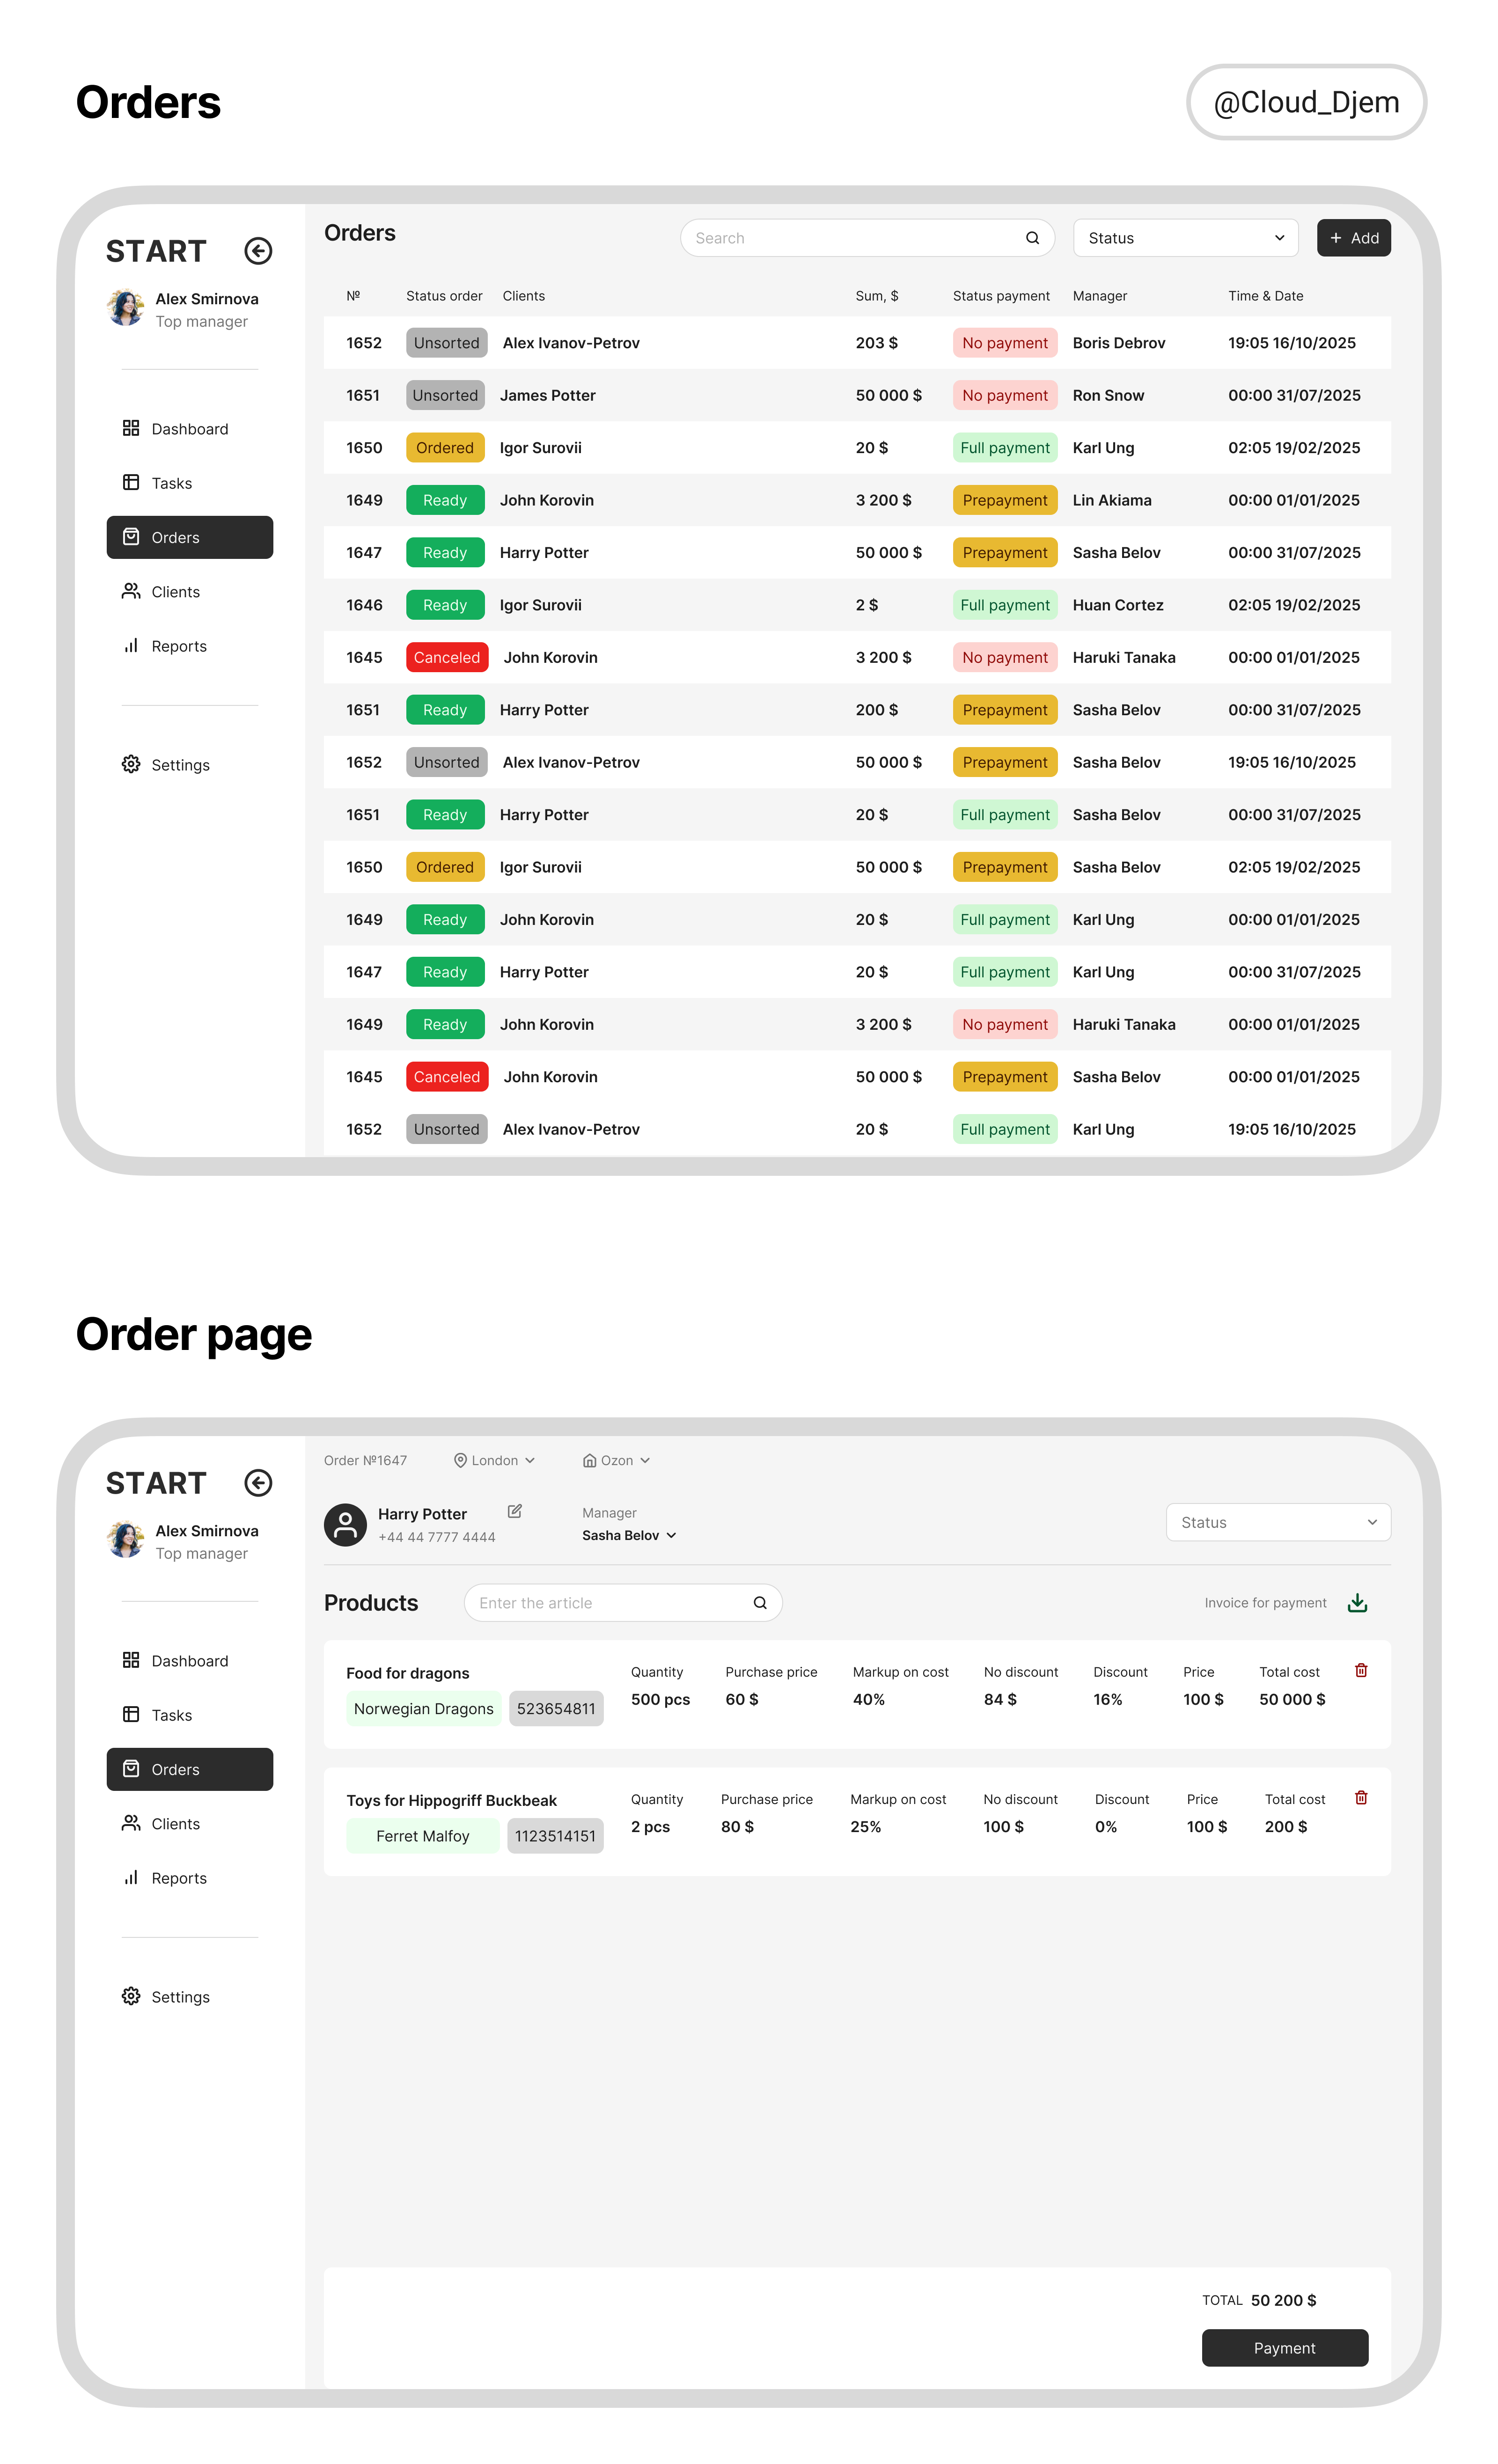Open Tasks from the sidebar icon
1498x2464 pixels.
131,482
